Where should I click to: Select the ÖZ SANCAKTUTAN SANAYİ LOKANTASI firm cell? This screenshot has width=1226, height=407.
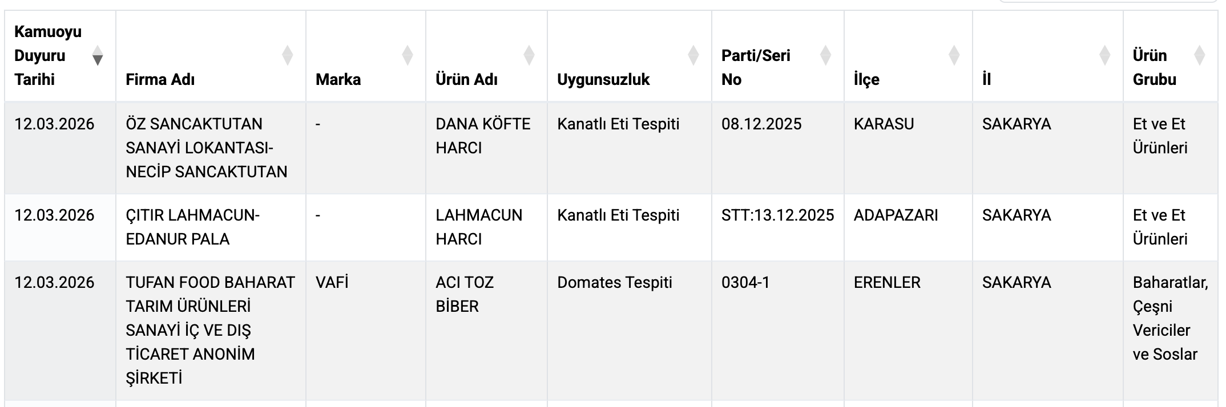207,148
